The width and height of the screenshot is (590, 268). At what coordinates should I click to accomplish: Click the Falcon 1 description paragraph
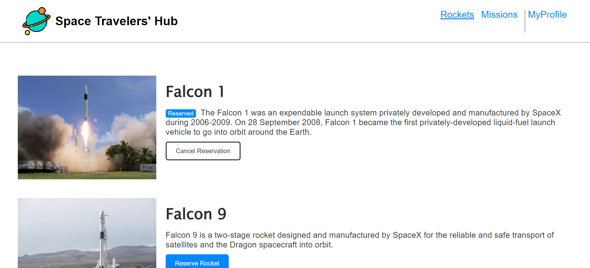pyautogui.click(x=363, y=122)
